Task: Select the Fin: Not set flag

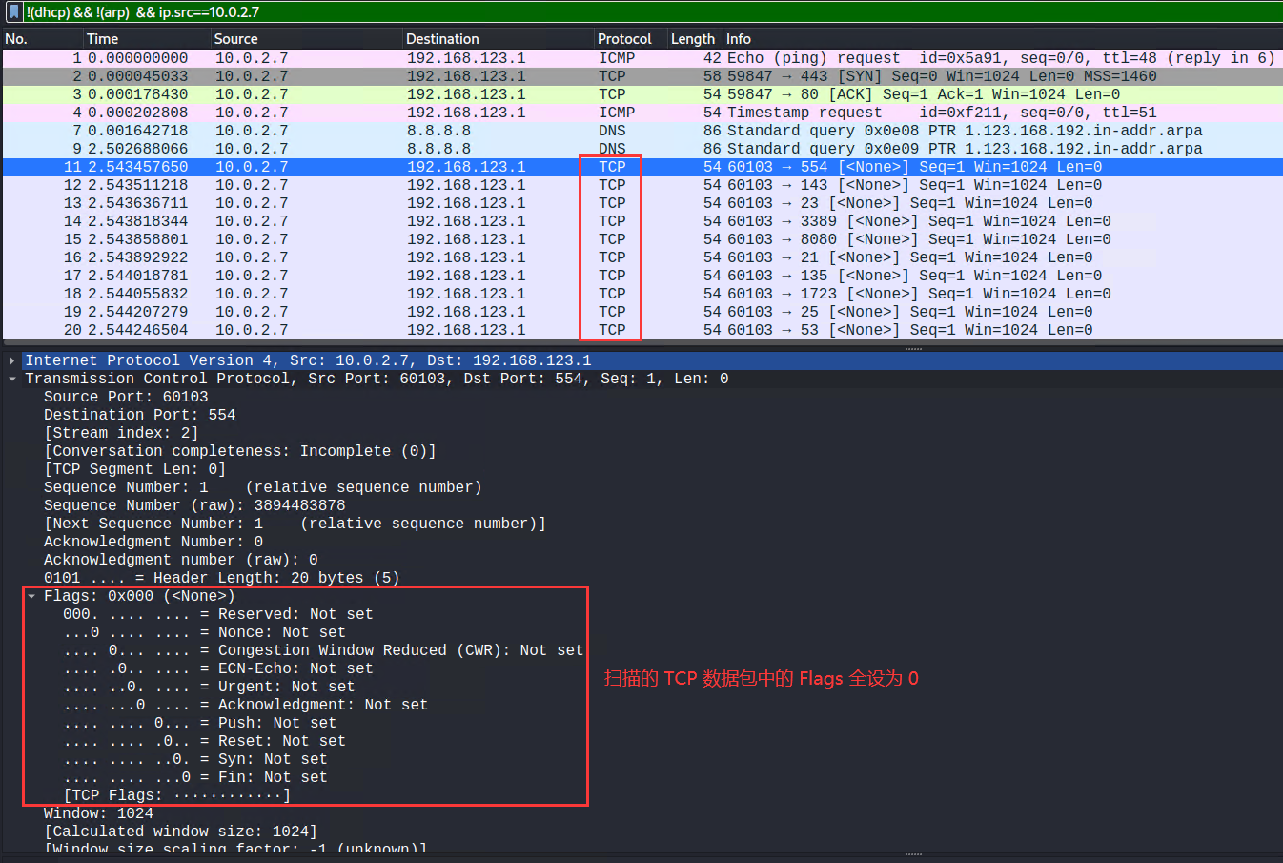Action: pyautogui.click(x=195, y=777)
